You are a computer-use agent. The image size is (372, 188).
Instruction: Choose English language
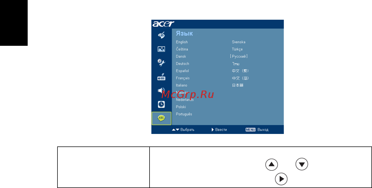182,42
